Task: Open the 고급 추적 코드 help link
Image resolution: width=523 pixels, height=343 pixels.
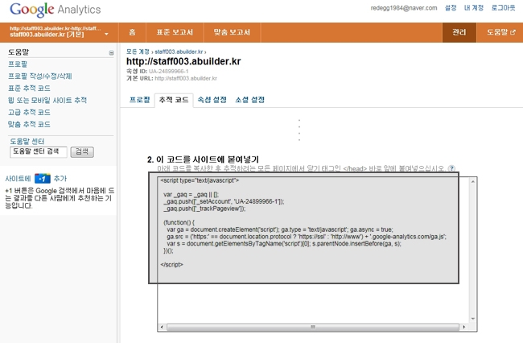Action: 29,113
